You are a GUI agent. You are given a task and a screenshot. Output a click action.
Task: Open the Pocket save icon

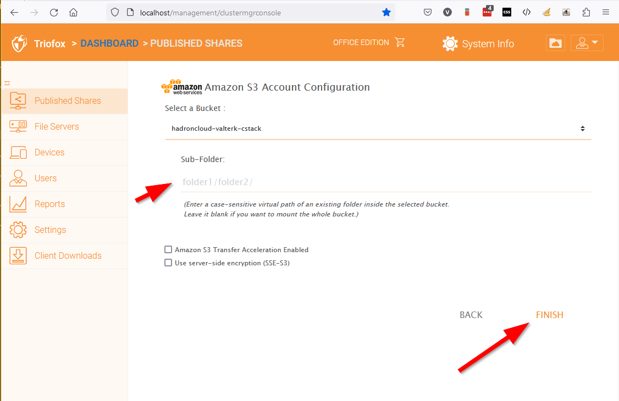(428, 13)
